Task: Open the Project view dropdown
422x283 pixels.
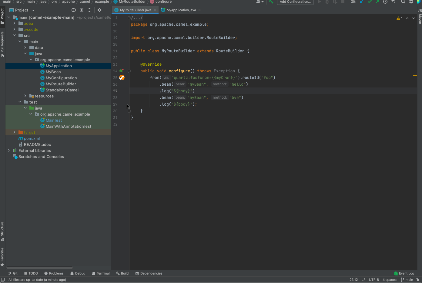Action: coord(22,10)
